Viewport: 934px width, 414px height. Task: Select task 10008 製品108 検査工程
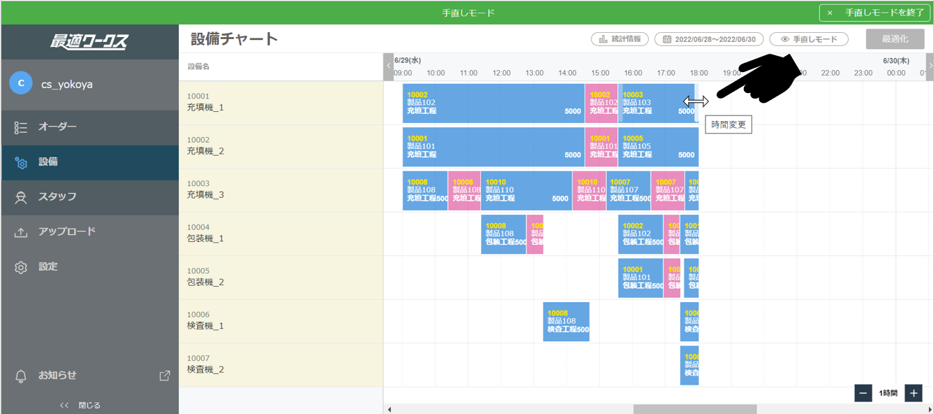point(566,322)
